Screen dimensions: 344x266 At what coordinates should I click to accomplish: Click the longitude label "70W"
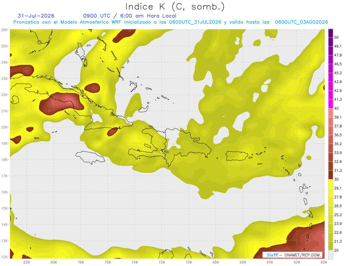point(189,262)
